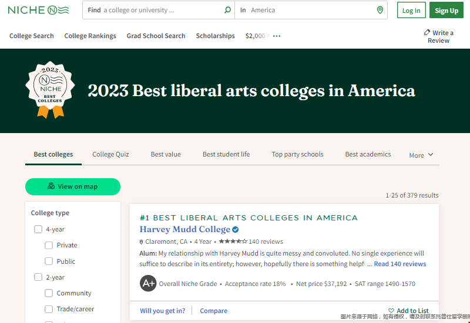Open the In America location field
470x323 pixels.
[311, 10]
